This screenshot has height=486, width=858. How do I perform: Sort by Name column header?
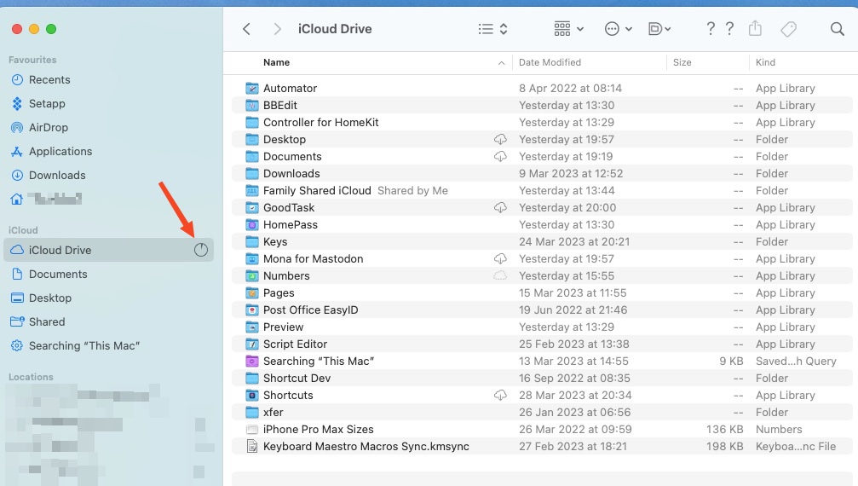pos(276,62)
